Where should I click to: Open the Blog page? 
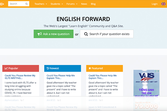(x=93, y=4)
